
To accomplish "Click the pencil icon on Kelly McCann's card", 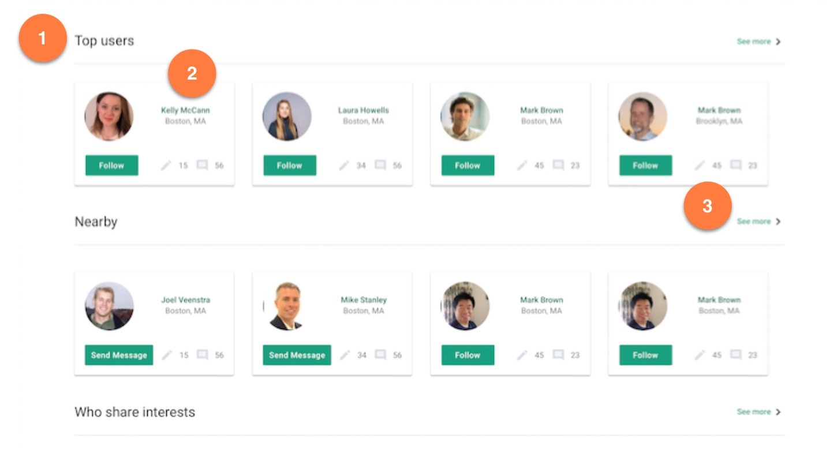I will click(166, 166).
